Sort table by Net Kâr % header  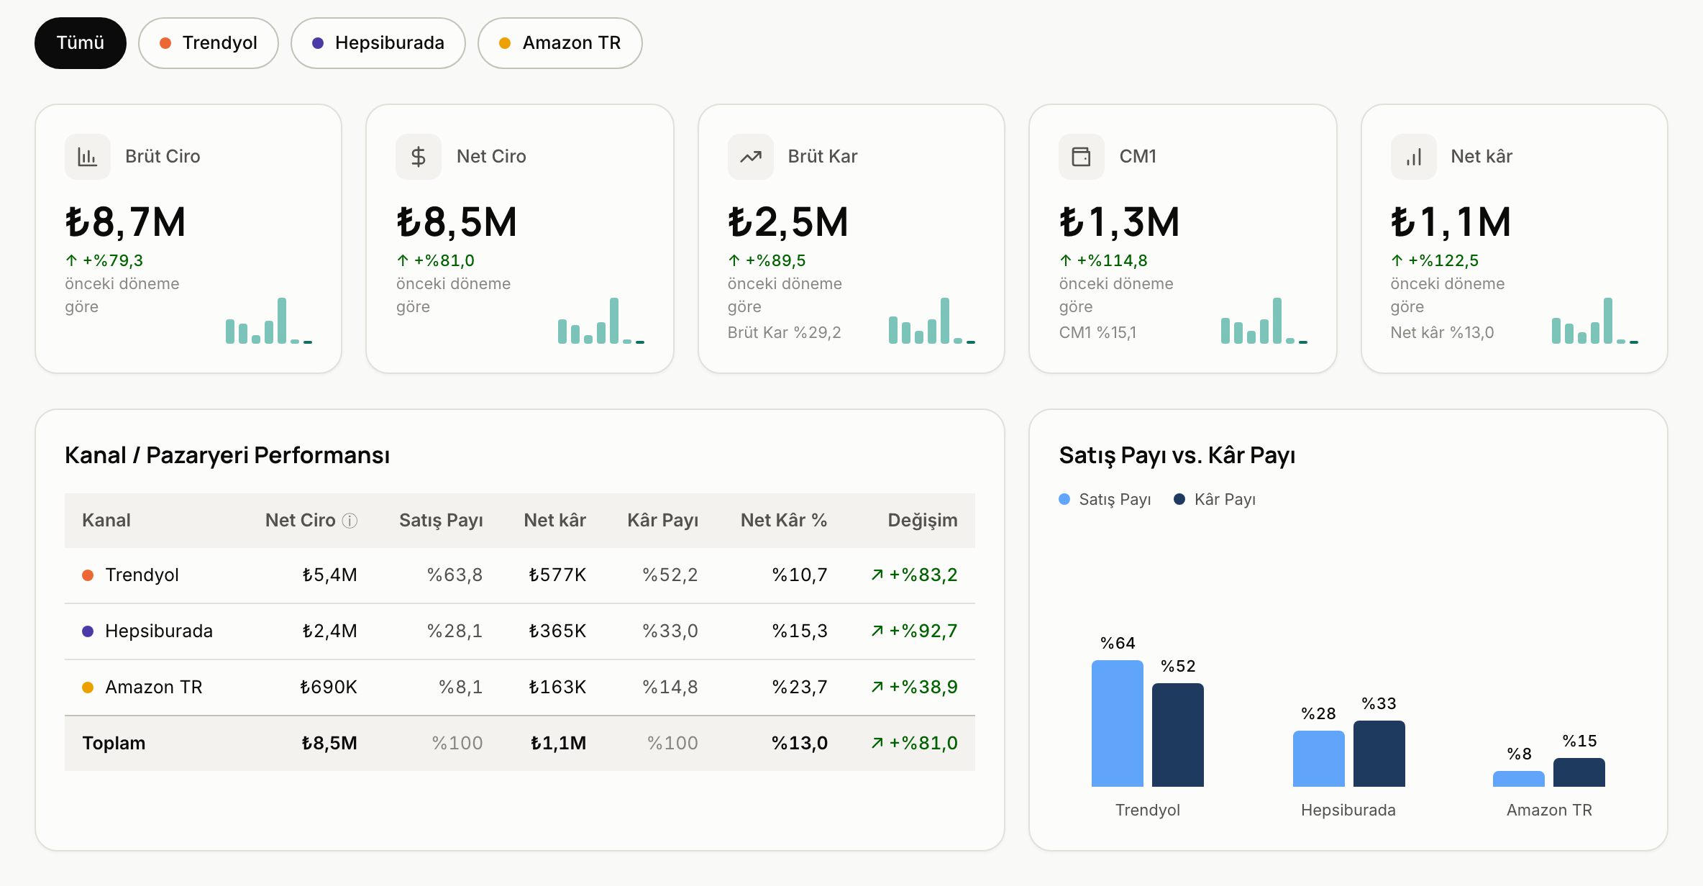pyautogui.click(x=784, y=521)
